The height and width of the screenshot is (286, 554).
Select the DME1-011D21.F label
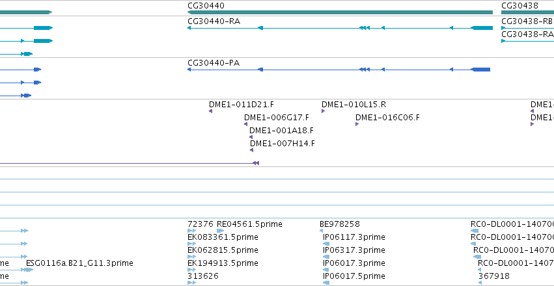(242, 105)
